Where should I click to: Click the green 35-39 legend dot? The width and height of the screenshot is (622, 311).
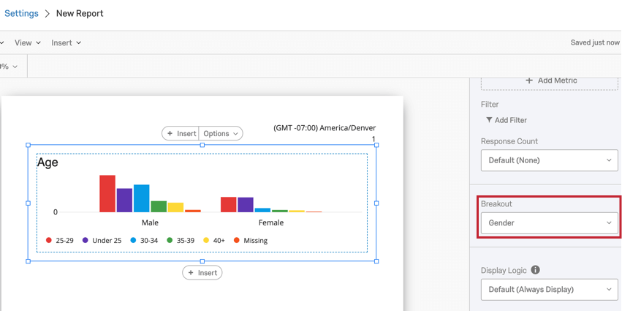tap(170, 240)
